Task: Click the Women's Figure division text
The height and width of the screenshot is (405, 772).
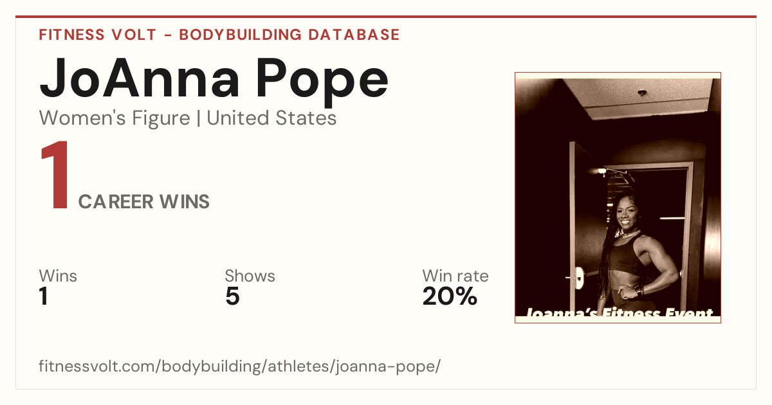Action: (115, 118)
